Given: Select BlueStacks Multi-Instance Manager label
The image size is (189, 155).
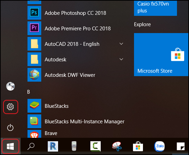Looking at the screenshot, I should click(x=85, y=122).
